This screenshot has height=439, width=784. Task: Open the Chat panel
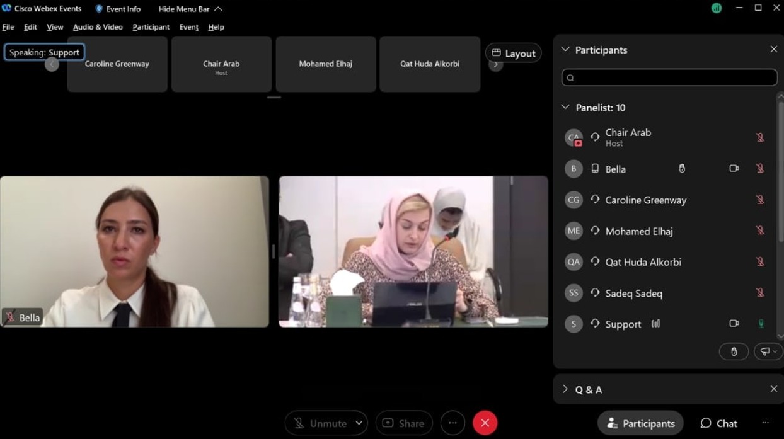(x=718, y=423)
